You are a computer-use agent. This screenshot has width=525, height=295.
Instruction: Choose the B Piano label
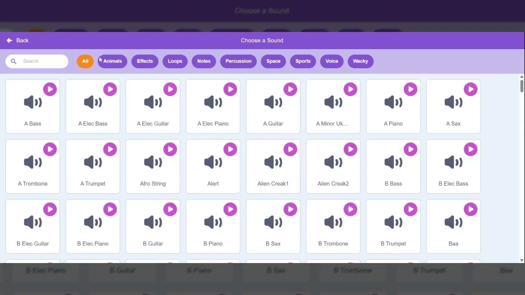coord(213,243)
